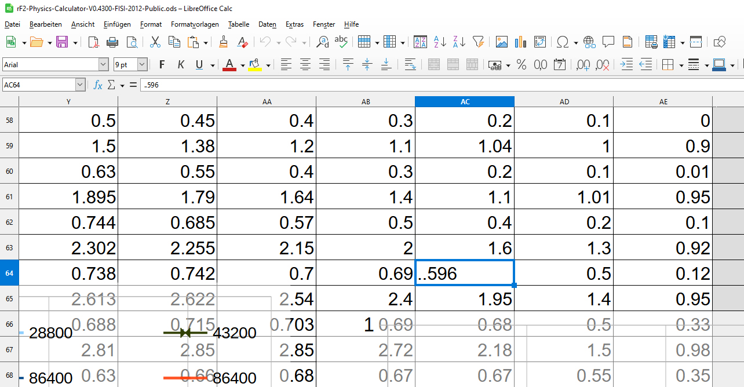This screenshot has width=744, height=387.
Task: Open the Bearbeiten menu
Action: tap(46, 24)
